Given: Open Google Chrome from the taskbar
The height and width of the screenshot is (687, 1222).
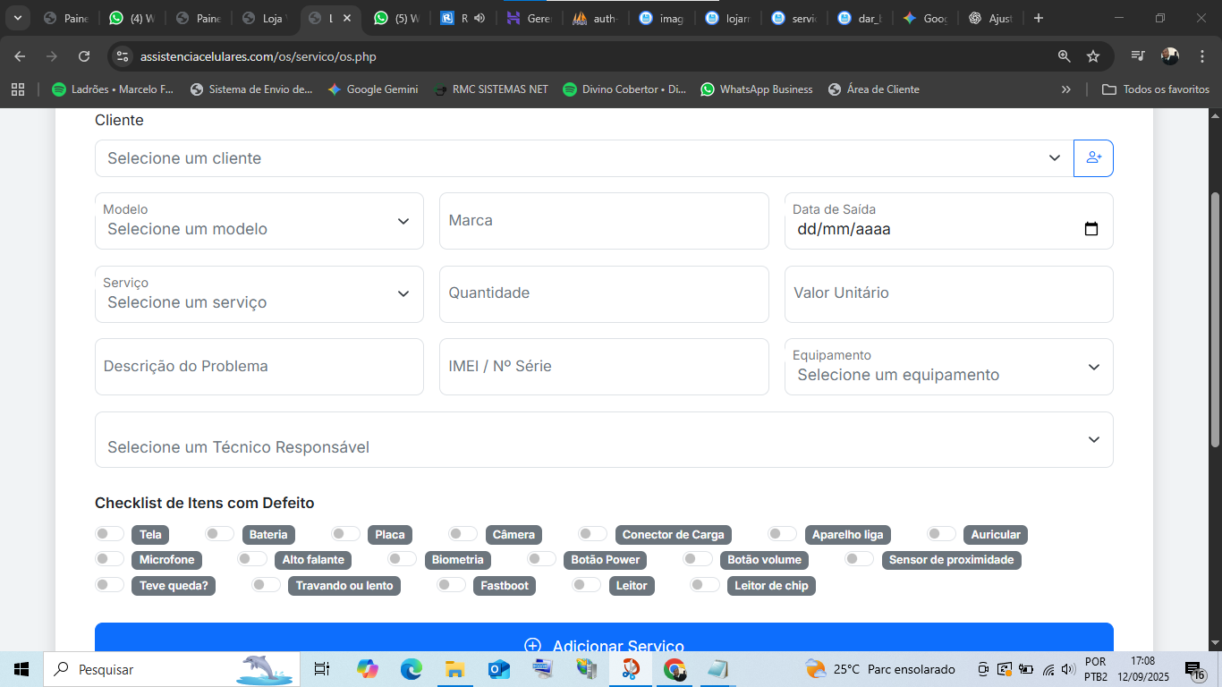Looking at the screenshot, I should pos(675,669).
